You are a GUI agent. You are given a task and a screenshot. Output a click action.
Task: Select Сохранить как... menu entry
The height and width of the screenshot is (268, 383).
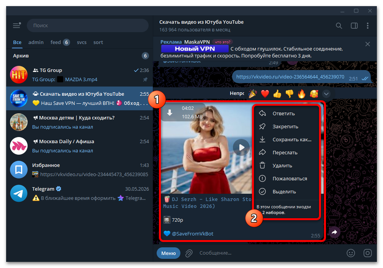tap(286, 140)
